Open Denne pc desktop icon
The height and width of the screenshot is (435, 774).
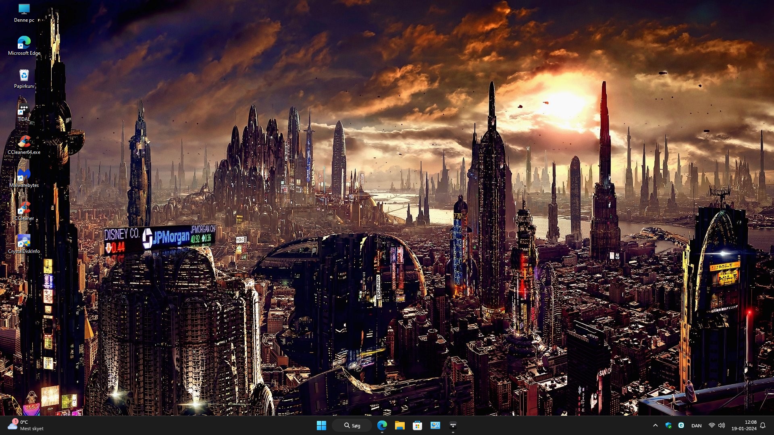pyautogui.click(x=24, y=12)
